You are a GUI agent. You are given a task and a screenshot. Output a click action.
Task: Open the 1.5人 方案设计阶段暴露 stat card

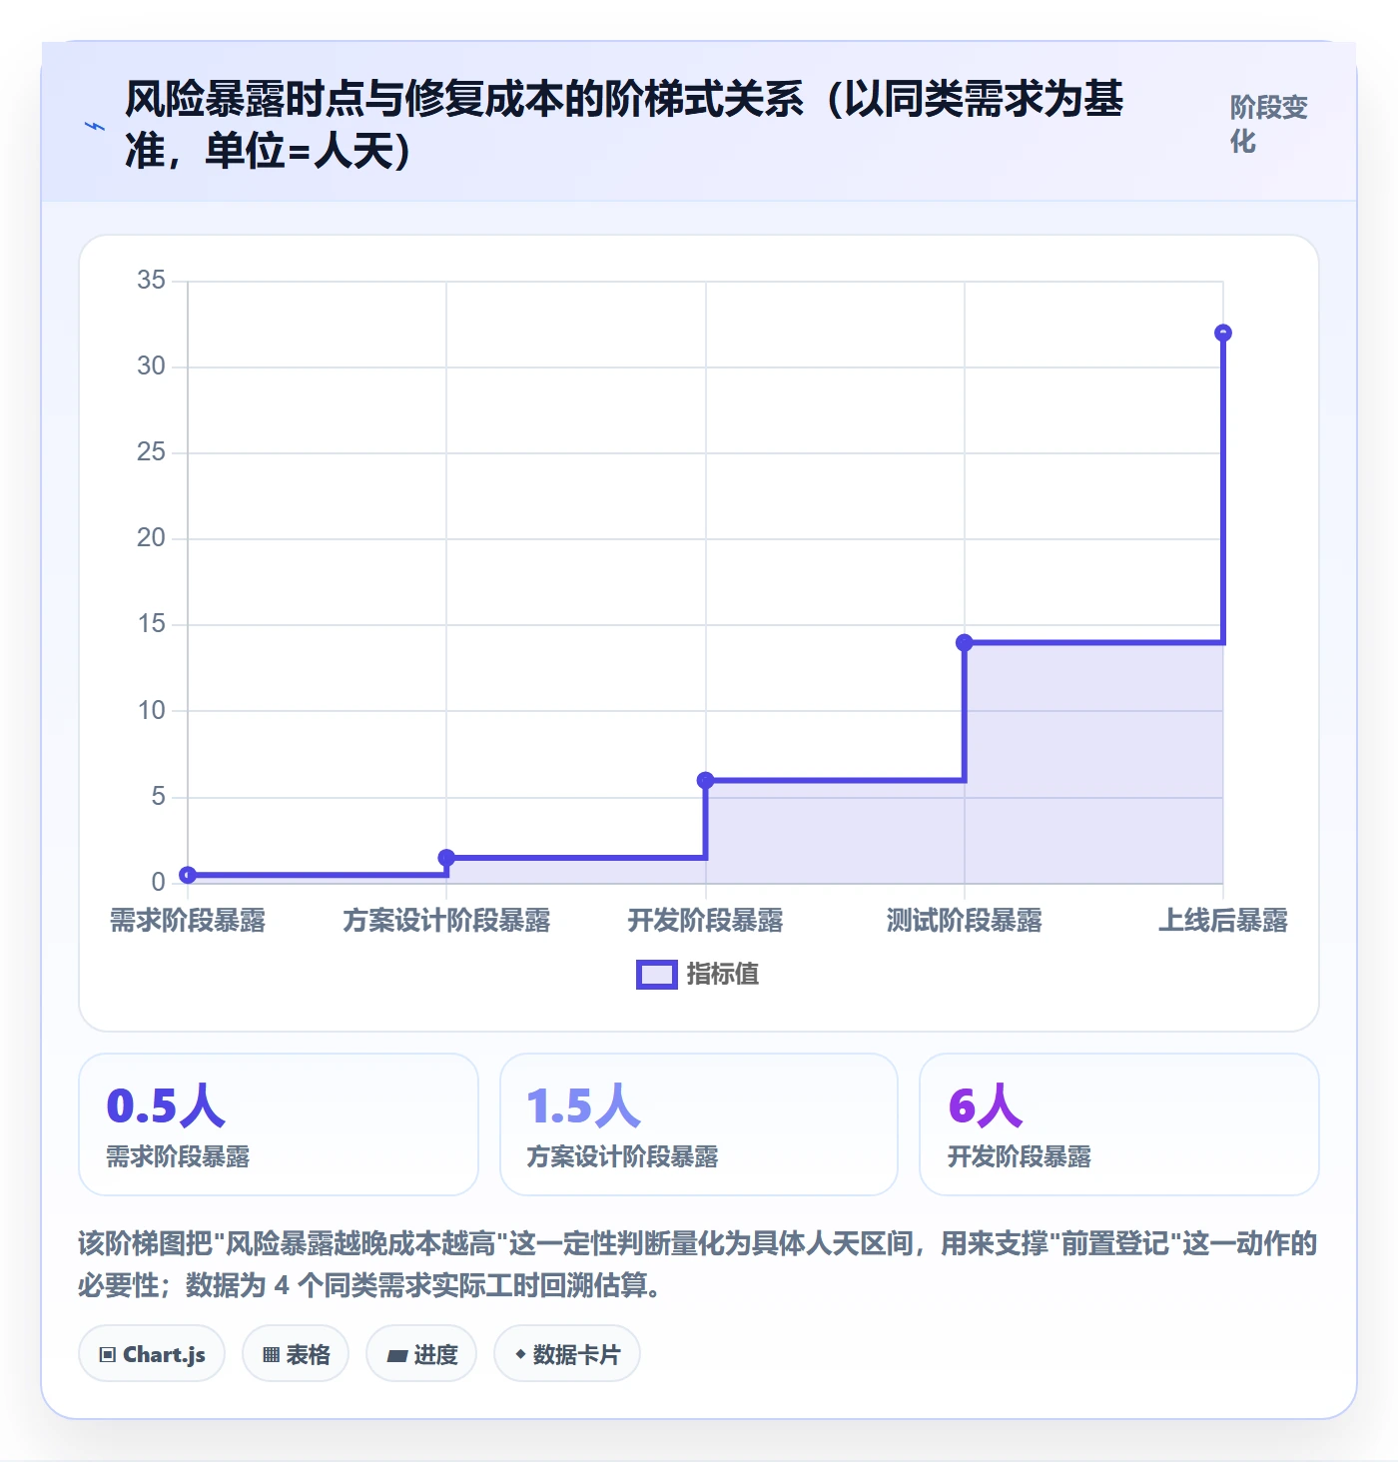(x=699, y=1124)
